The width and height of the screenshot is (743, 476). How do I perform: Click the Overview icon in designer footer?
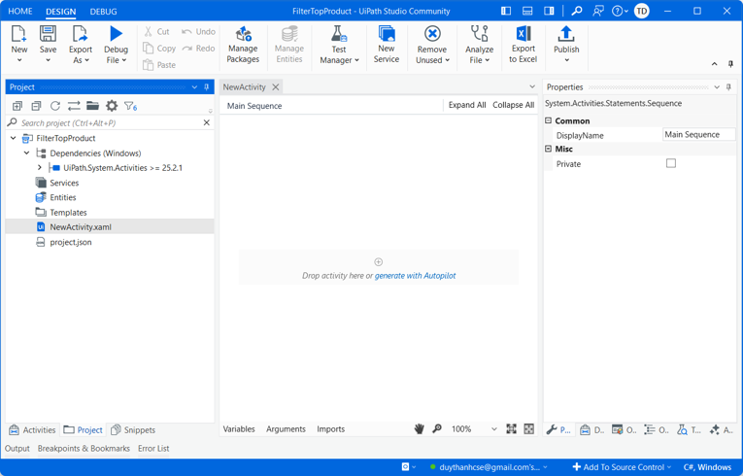(529, 429)
